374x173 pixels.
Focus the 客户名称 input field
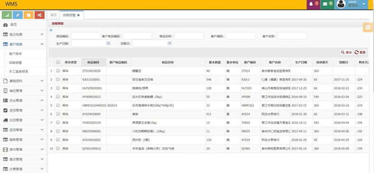[292, 36]
